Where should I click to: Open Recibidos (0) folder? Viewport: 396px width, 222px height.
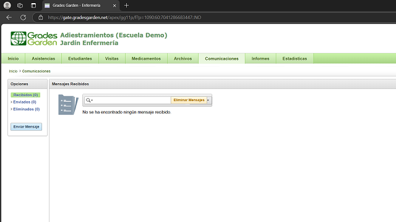25,95
